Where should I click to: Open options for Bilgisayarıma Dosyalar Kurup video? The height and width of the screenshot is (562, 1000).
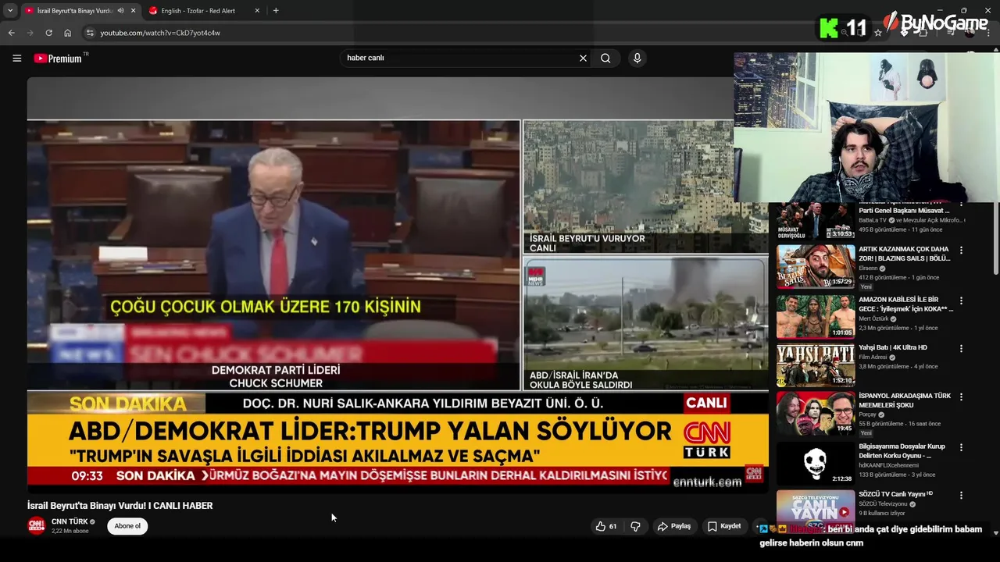(961, 447)
